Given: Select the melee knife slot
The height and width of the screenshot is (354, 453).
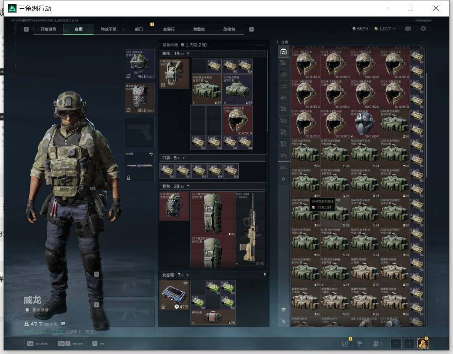Looking at the screenshot, I should [140, 166].
